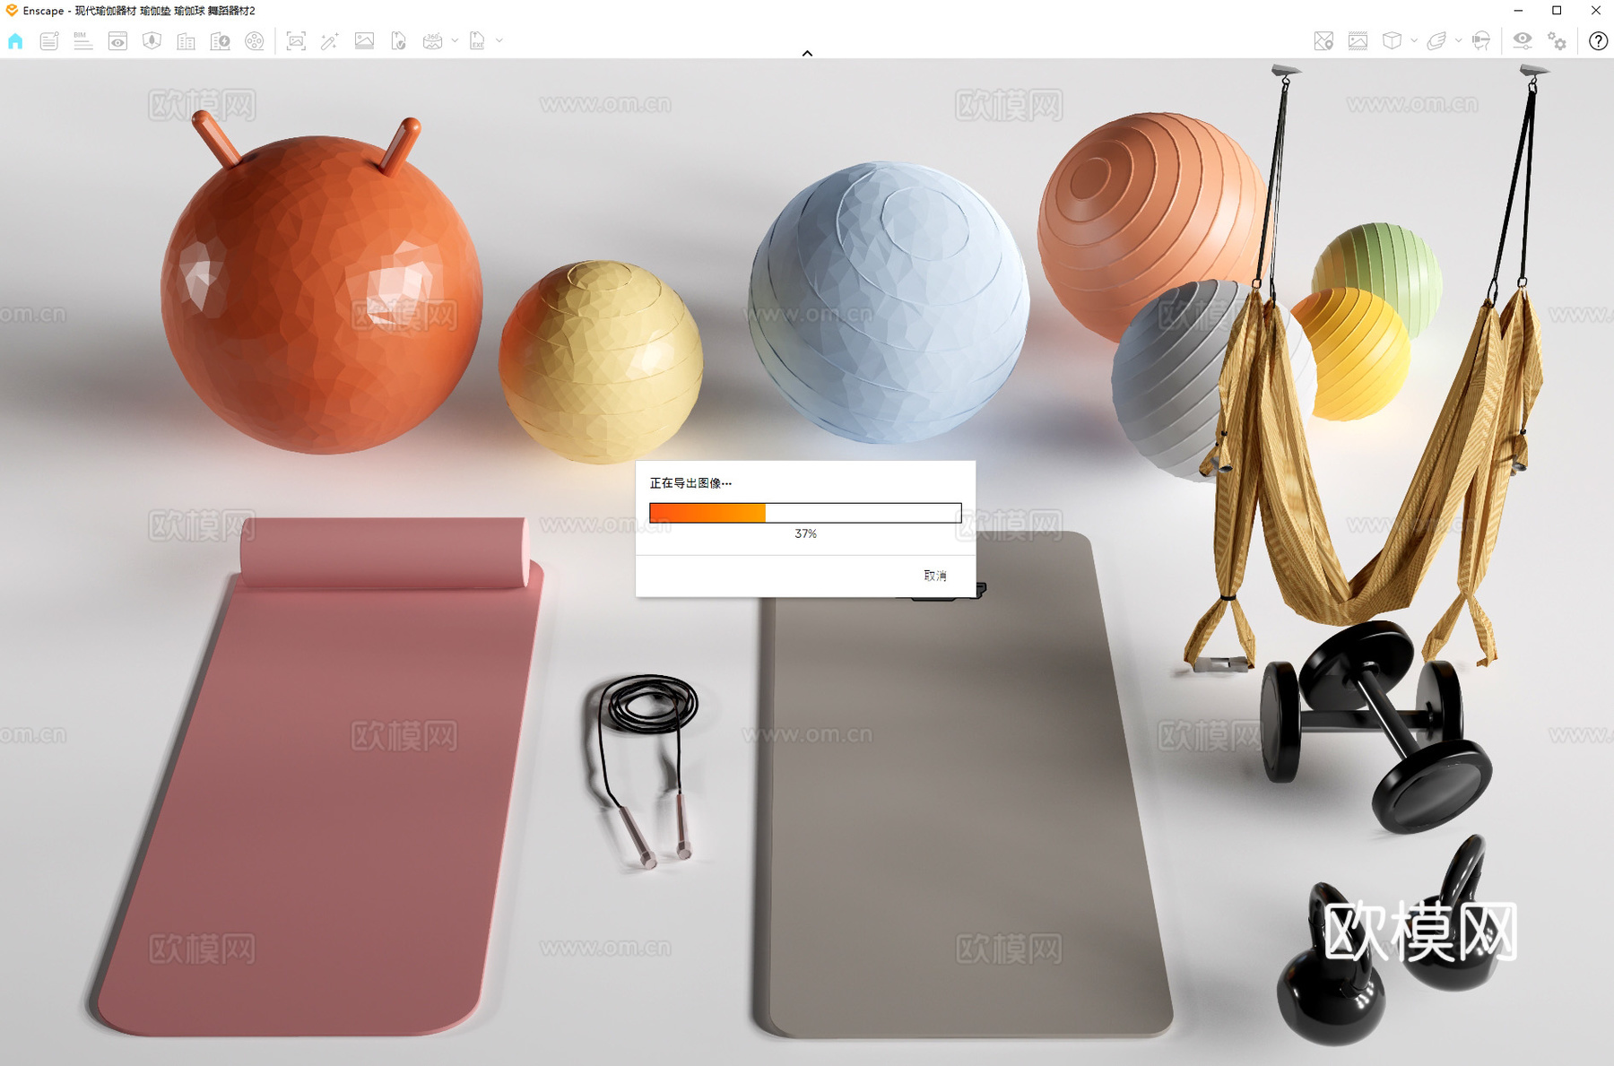Open the map location pin icon
1614x1066 pixels.
click(1323, 41)
